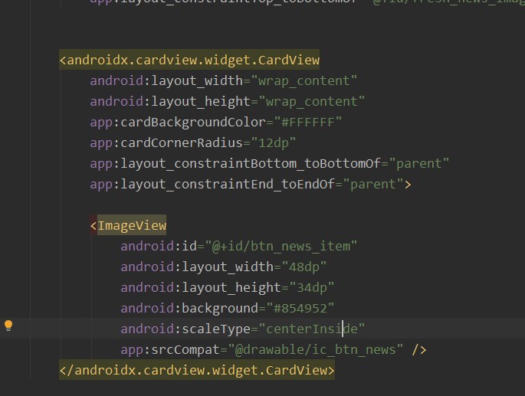This screenshot has height=396, width=525.
Task: Click the "@+id/btn_news_item" id value
Action: click(x=281, y=247)
